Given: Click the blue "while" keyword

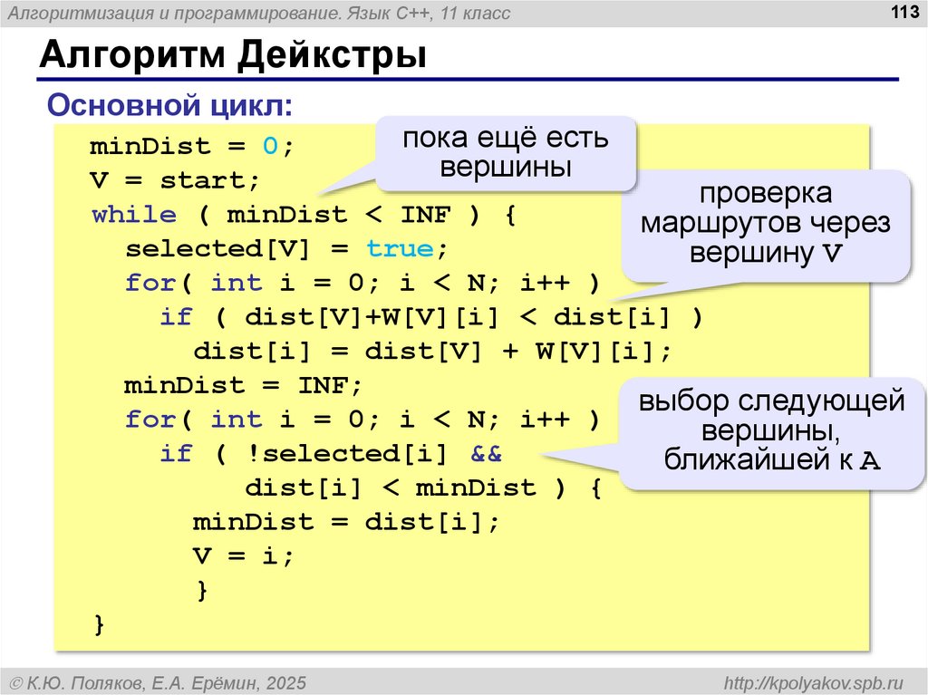Looking at the screenshot, I should pyautogui.click(x=134, y=215).
